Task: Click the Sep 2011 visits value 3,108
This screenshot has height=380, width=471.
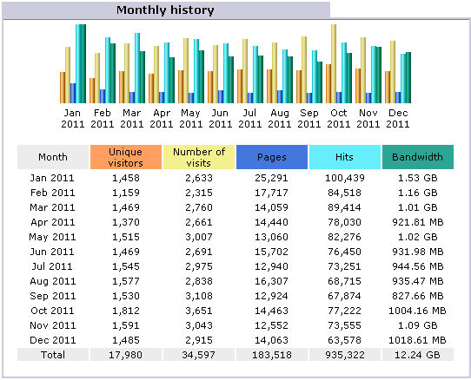Action: [x=199, y=296]
